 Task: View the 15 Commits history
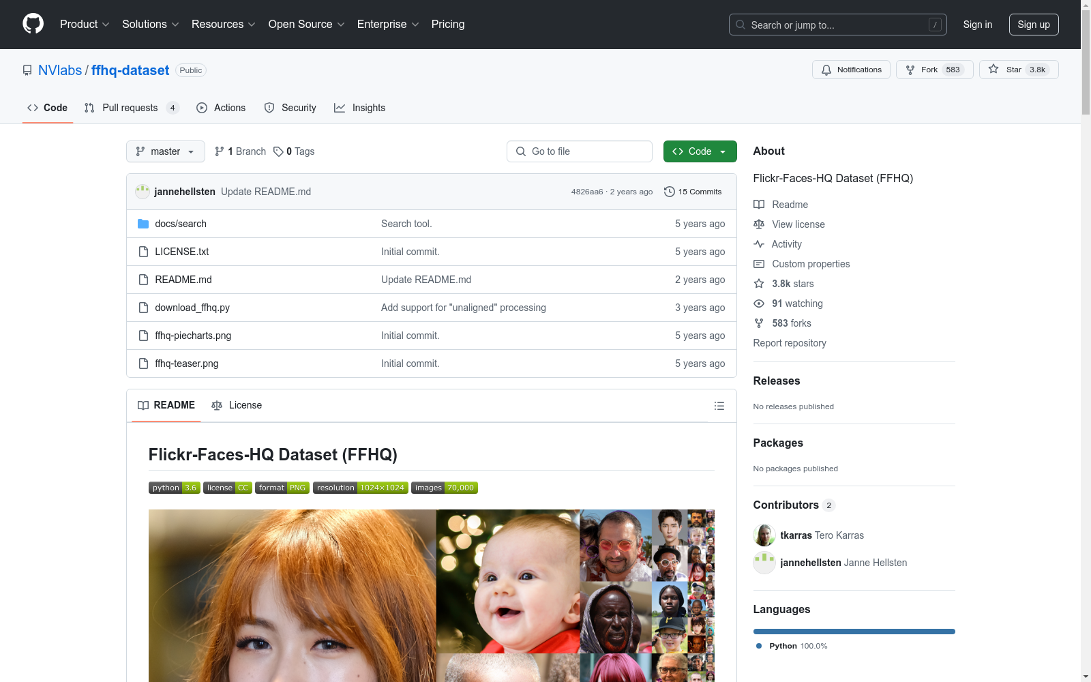point(693,192)
